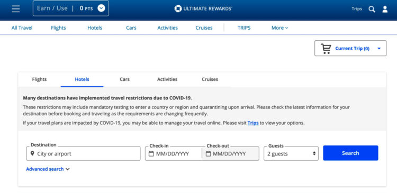Screen dimensions: 397x193
Task: Open Cars in top navigation bar
Action: (x=131, y=28)
